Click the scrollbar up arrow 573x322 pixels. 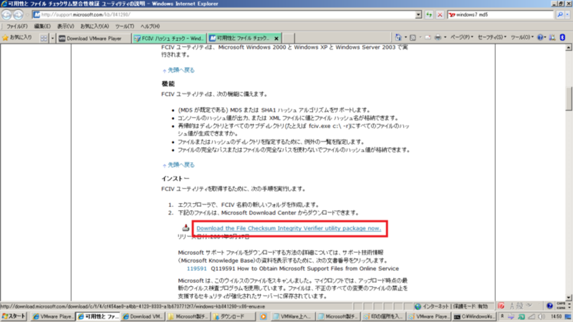click(x=569, y=48)
